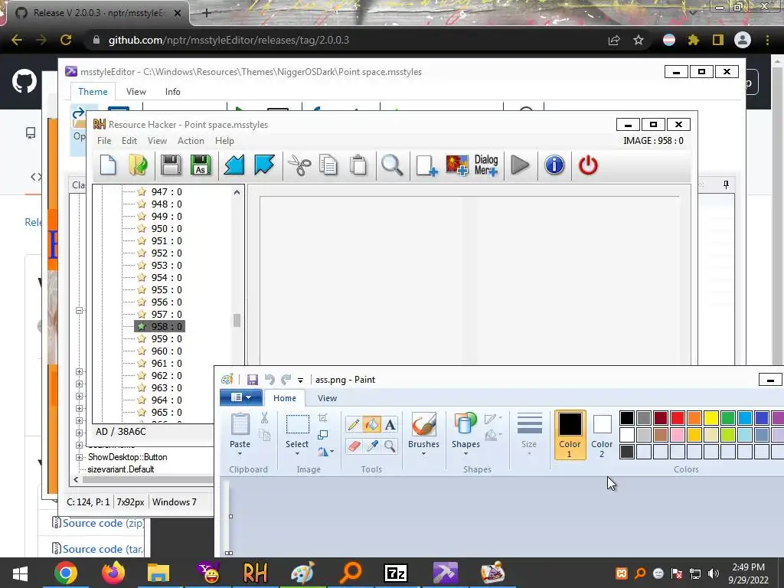Image resolution: width=784 pixels, height=588 pixels.
Task: Click the Color 2 button in Paint
Action: tap(602, 435)
